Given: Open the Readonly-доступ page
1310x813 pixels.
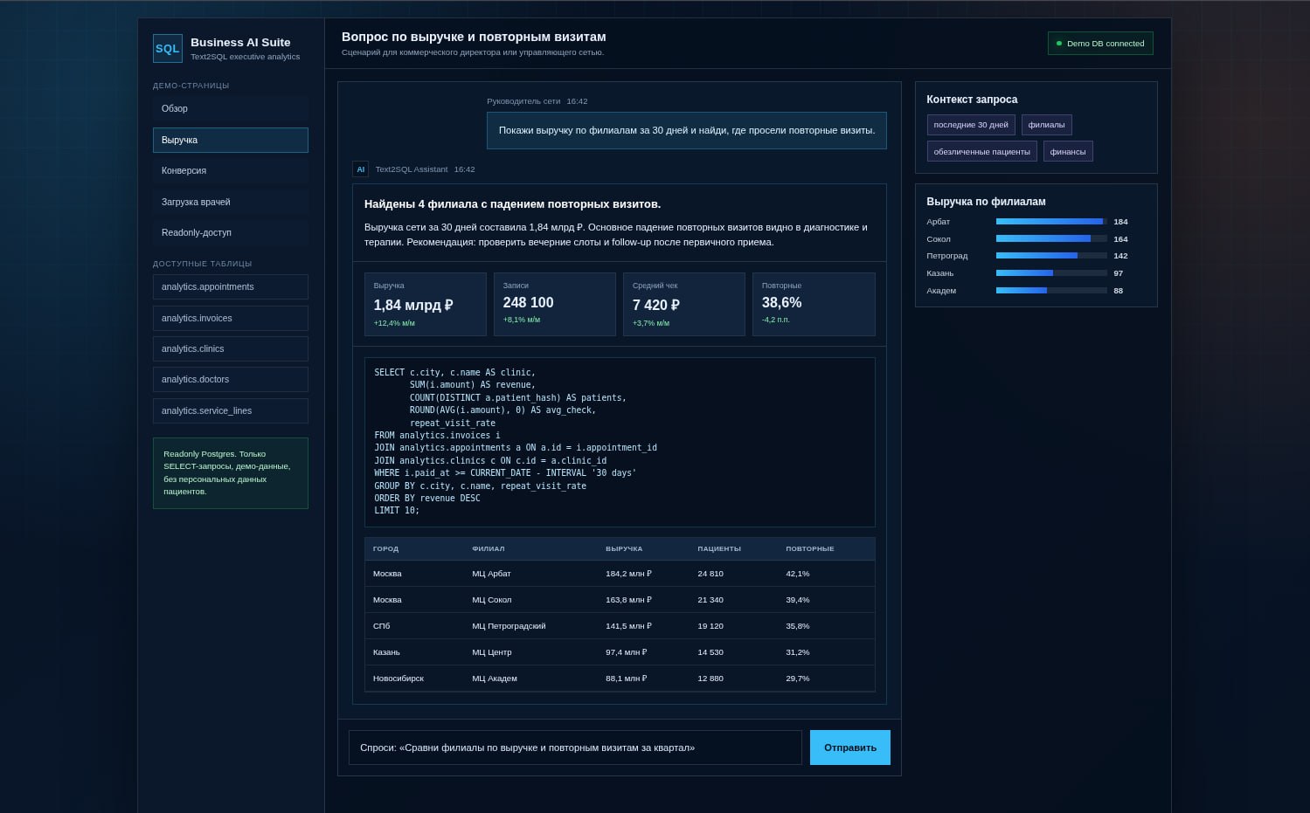Looking at the screenshot, I should click(231, 233).
